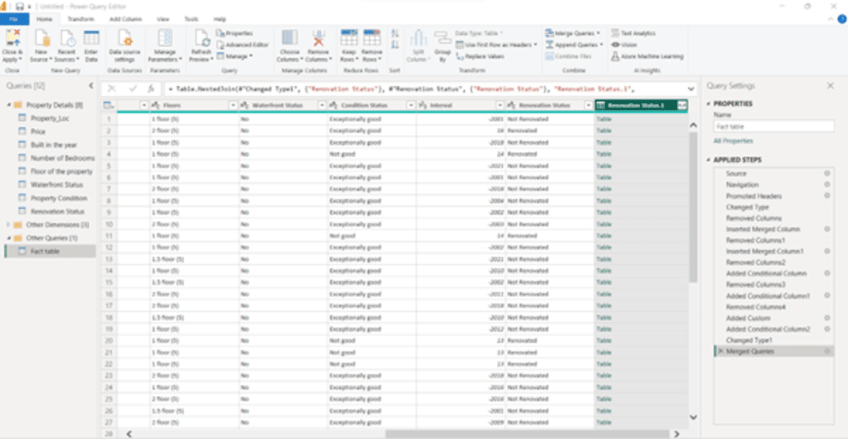Switch to the Help tab

click(x=220, y=19)
